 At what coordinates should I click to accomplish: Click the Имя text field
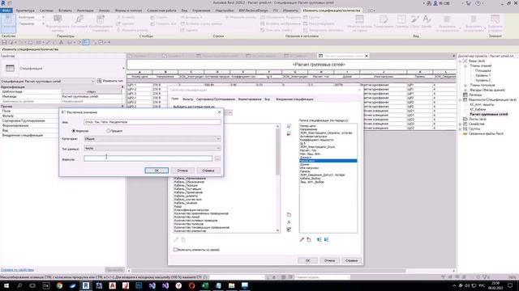tap(152, 122)
